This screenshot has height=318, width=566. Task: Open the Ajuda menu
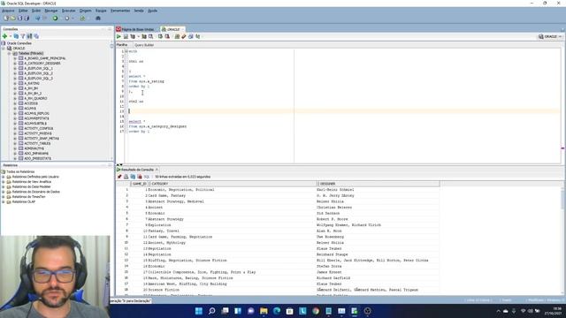tap(152, 11)
